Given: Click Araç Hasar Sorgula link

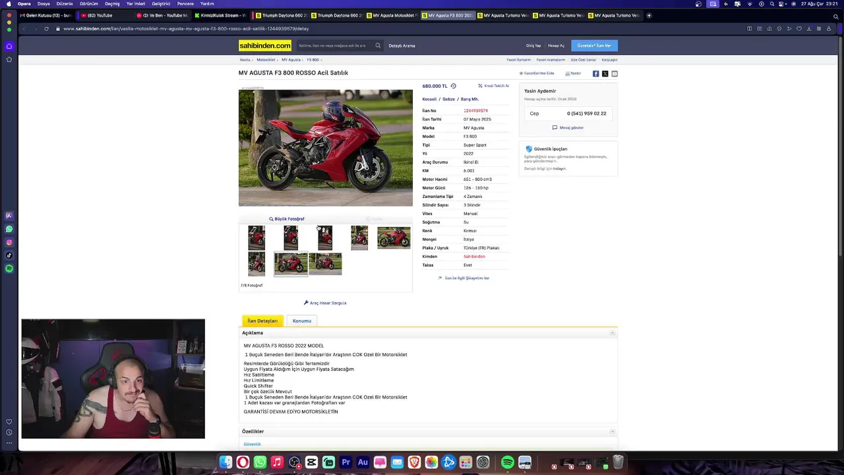Looking at the screenshot, I should 325,303.
